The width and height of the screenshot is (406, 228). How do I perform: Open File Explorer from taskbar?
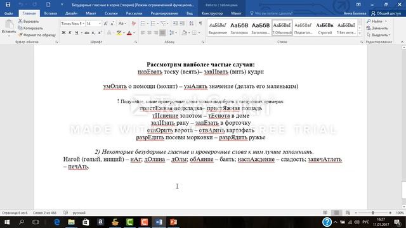(x=71, y=222)
